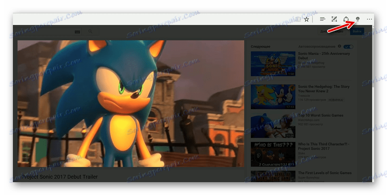
Task: Add page to favorites with star icon
Action: click(x=306, y=19)
